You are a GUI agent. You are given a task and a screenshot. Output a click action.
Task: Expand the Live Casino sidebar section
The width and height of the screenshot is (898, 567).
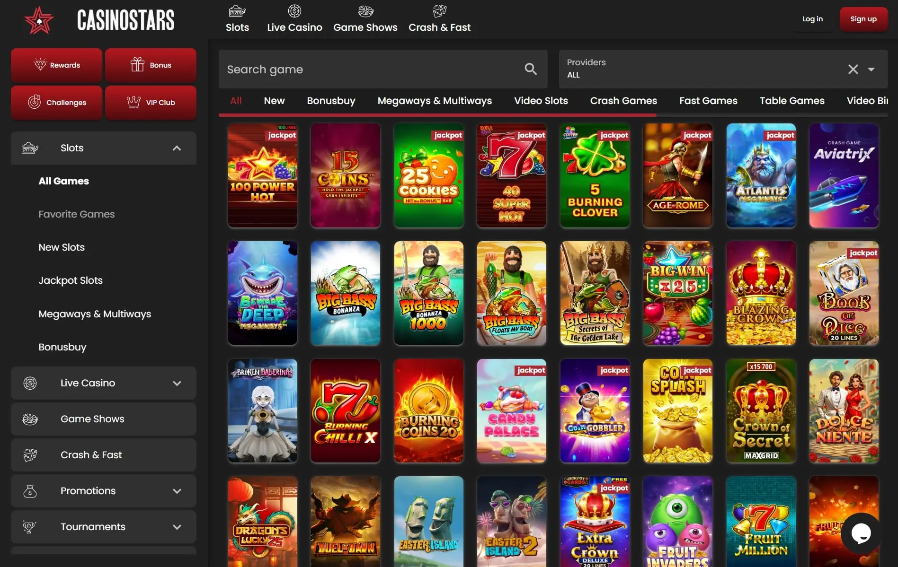pos(177,383)
